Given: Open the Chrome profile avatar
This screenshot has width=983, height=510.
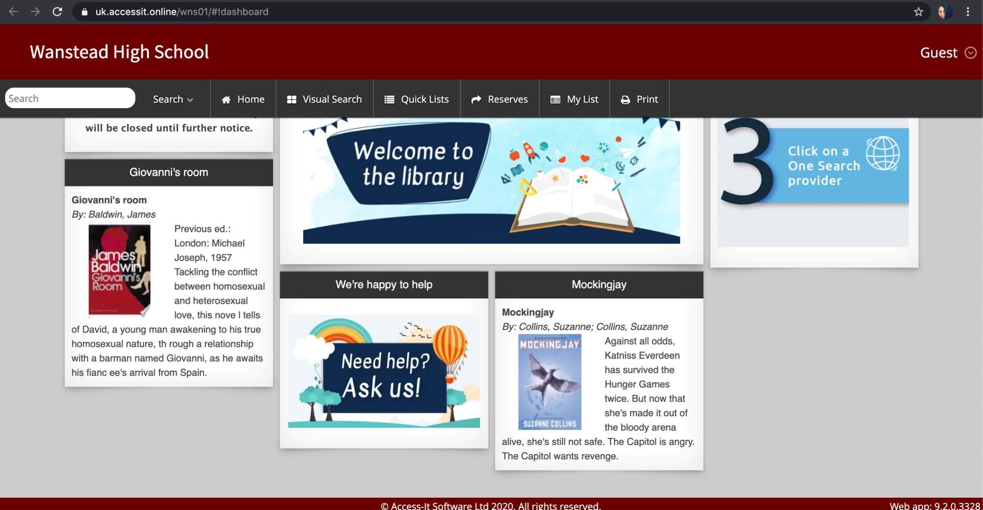Looking at the screenshot, I should pyautogui.click(x=945, y=11).
